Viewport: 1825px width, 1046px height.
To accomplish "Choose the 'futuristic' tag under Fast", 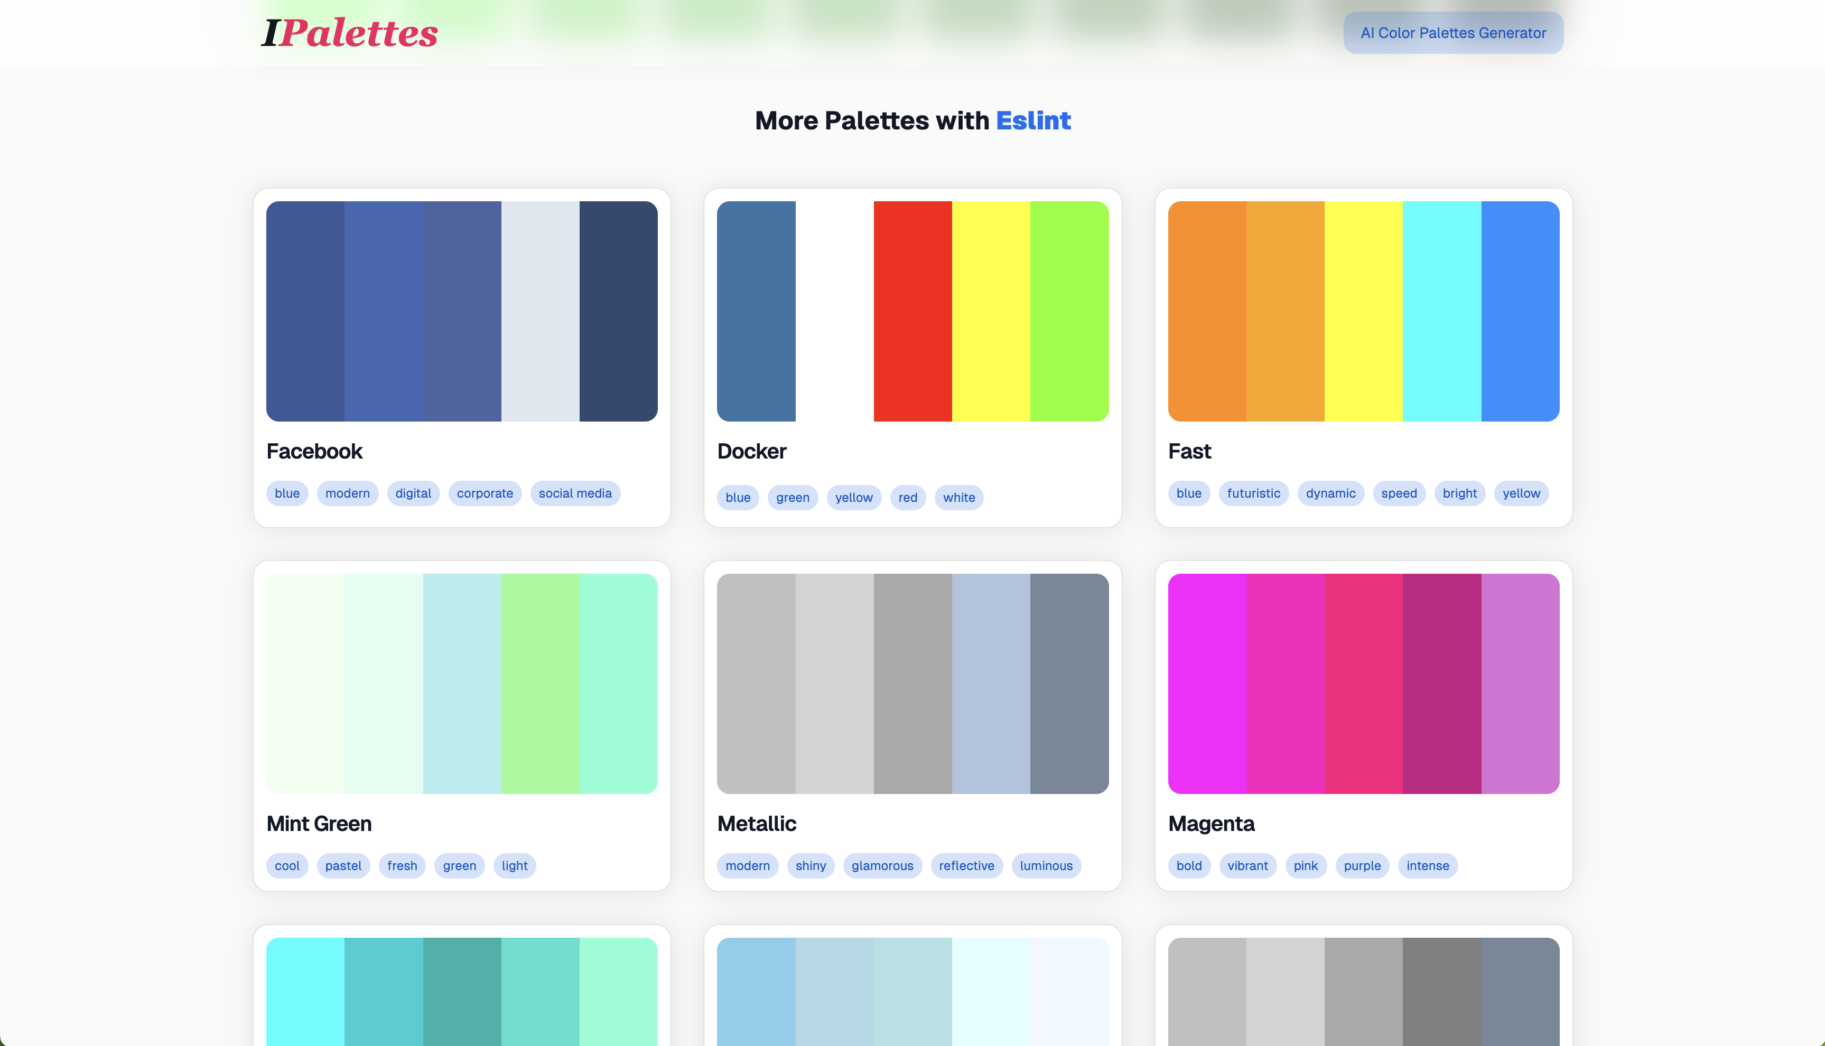I will 1253,493.
